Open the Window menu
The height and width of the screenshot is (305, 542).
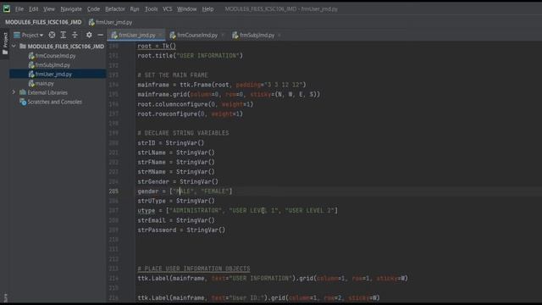[x=186, y=9]
